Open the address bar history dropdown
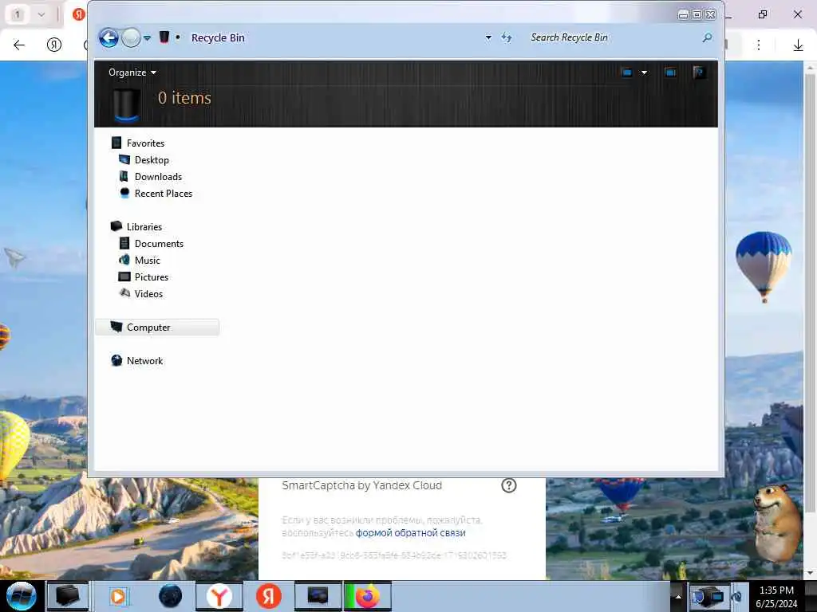Viewport: 817px width, 612px height. (x=488, y=37)
